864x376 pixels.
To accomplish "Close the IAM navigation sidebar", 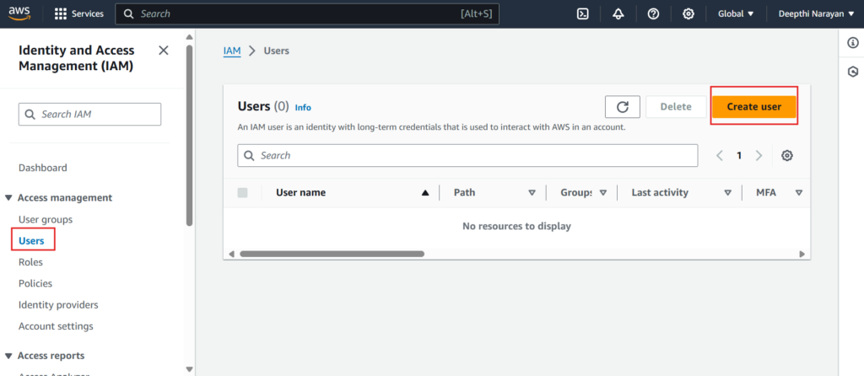I will [164, 51].
